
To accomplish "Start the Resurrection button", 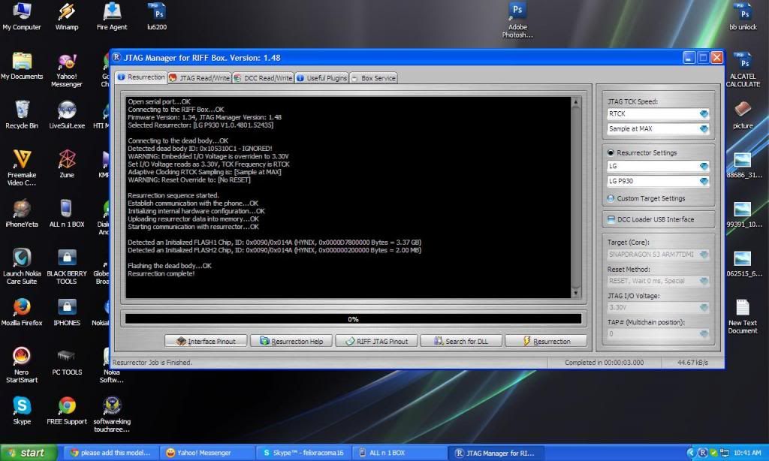I will click(x=546, y=341).
